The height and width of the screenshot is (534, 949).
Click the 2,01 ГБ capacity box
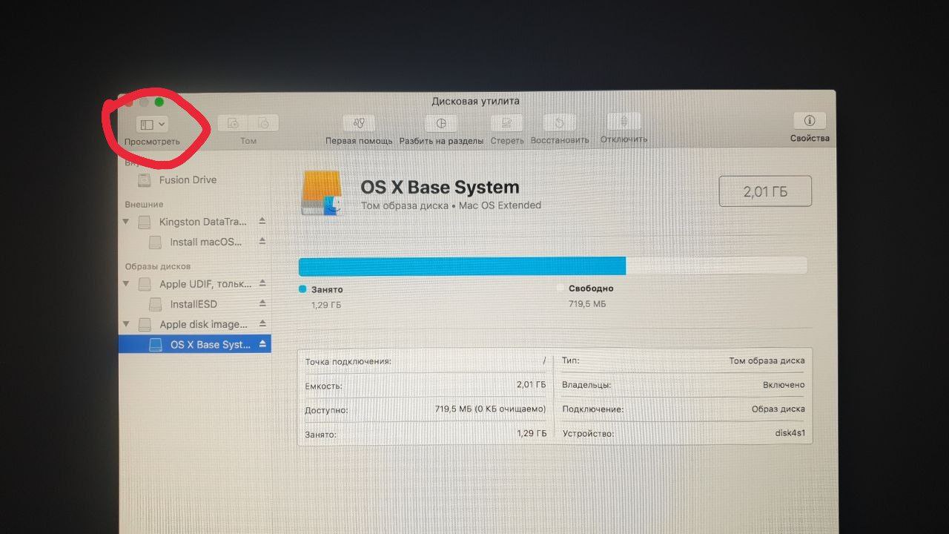coord(765,191)
